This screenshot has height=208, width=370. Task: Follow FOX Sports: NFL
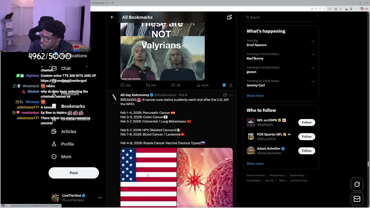click(x=307, y=137)
